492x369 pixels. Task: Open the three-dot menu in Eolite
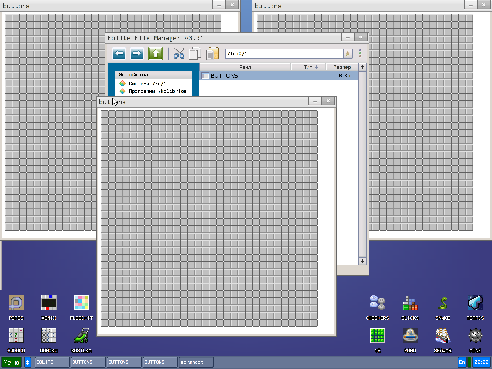tap(360, 53)
